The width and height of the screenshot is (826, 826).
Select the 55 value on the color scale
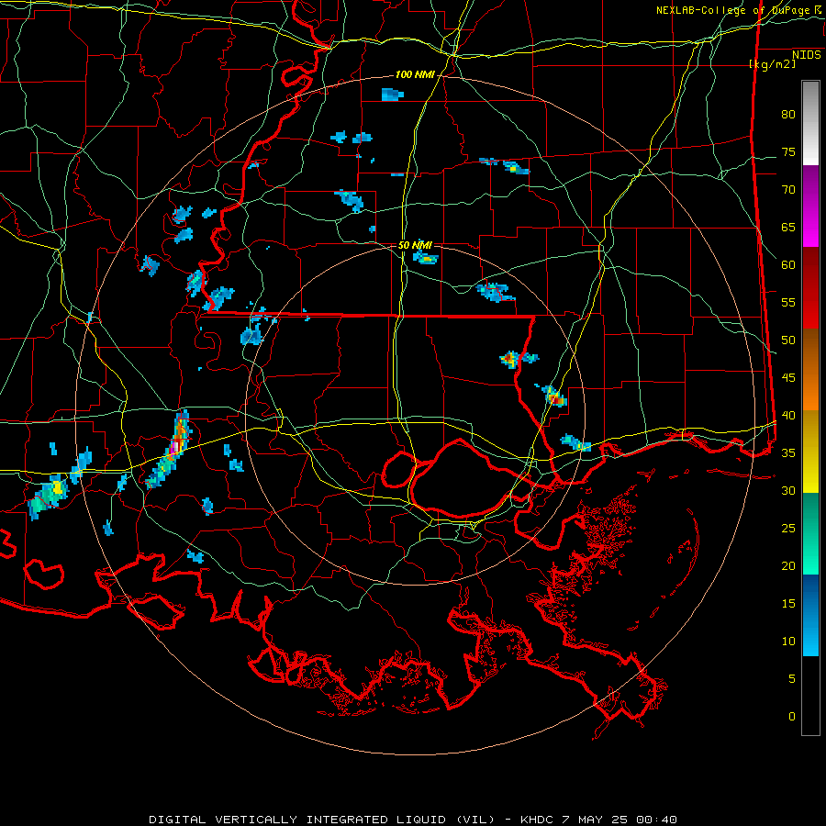pos(788,303)
